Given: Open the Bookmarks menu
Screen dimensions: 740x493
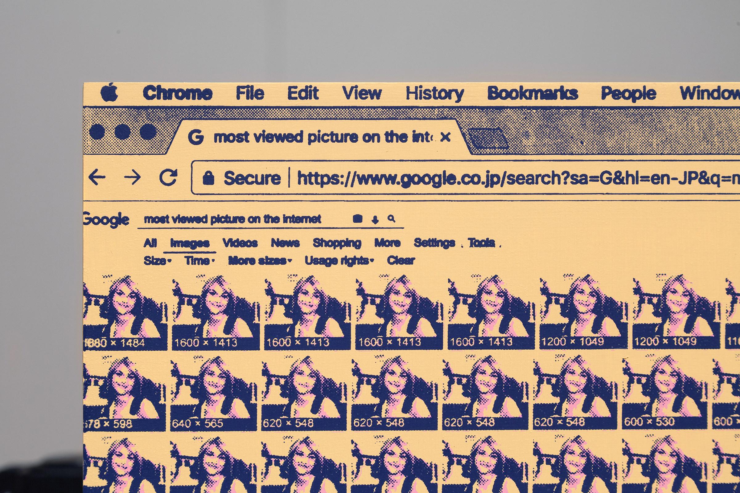Looking at the screenshot, I should pos(533,93).
